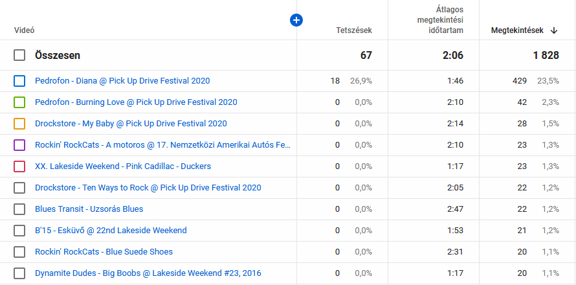This screenshot has width=576, height=285.
Task: Click the total views value 1 828
Action: (x=546, y=56)
